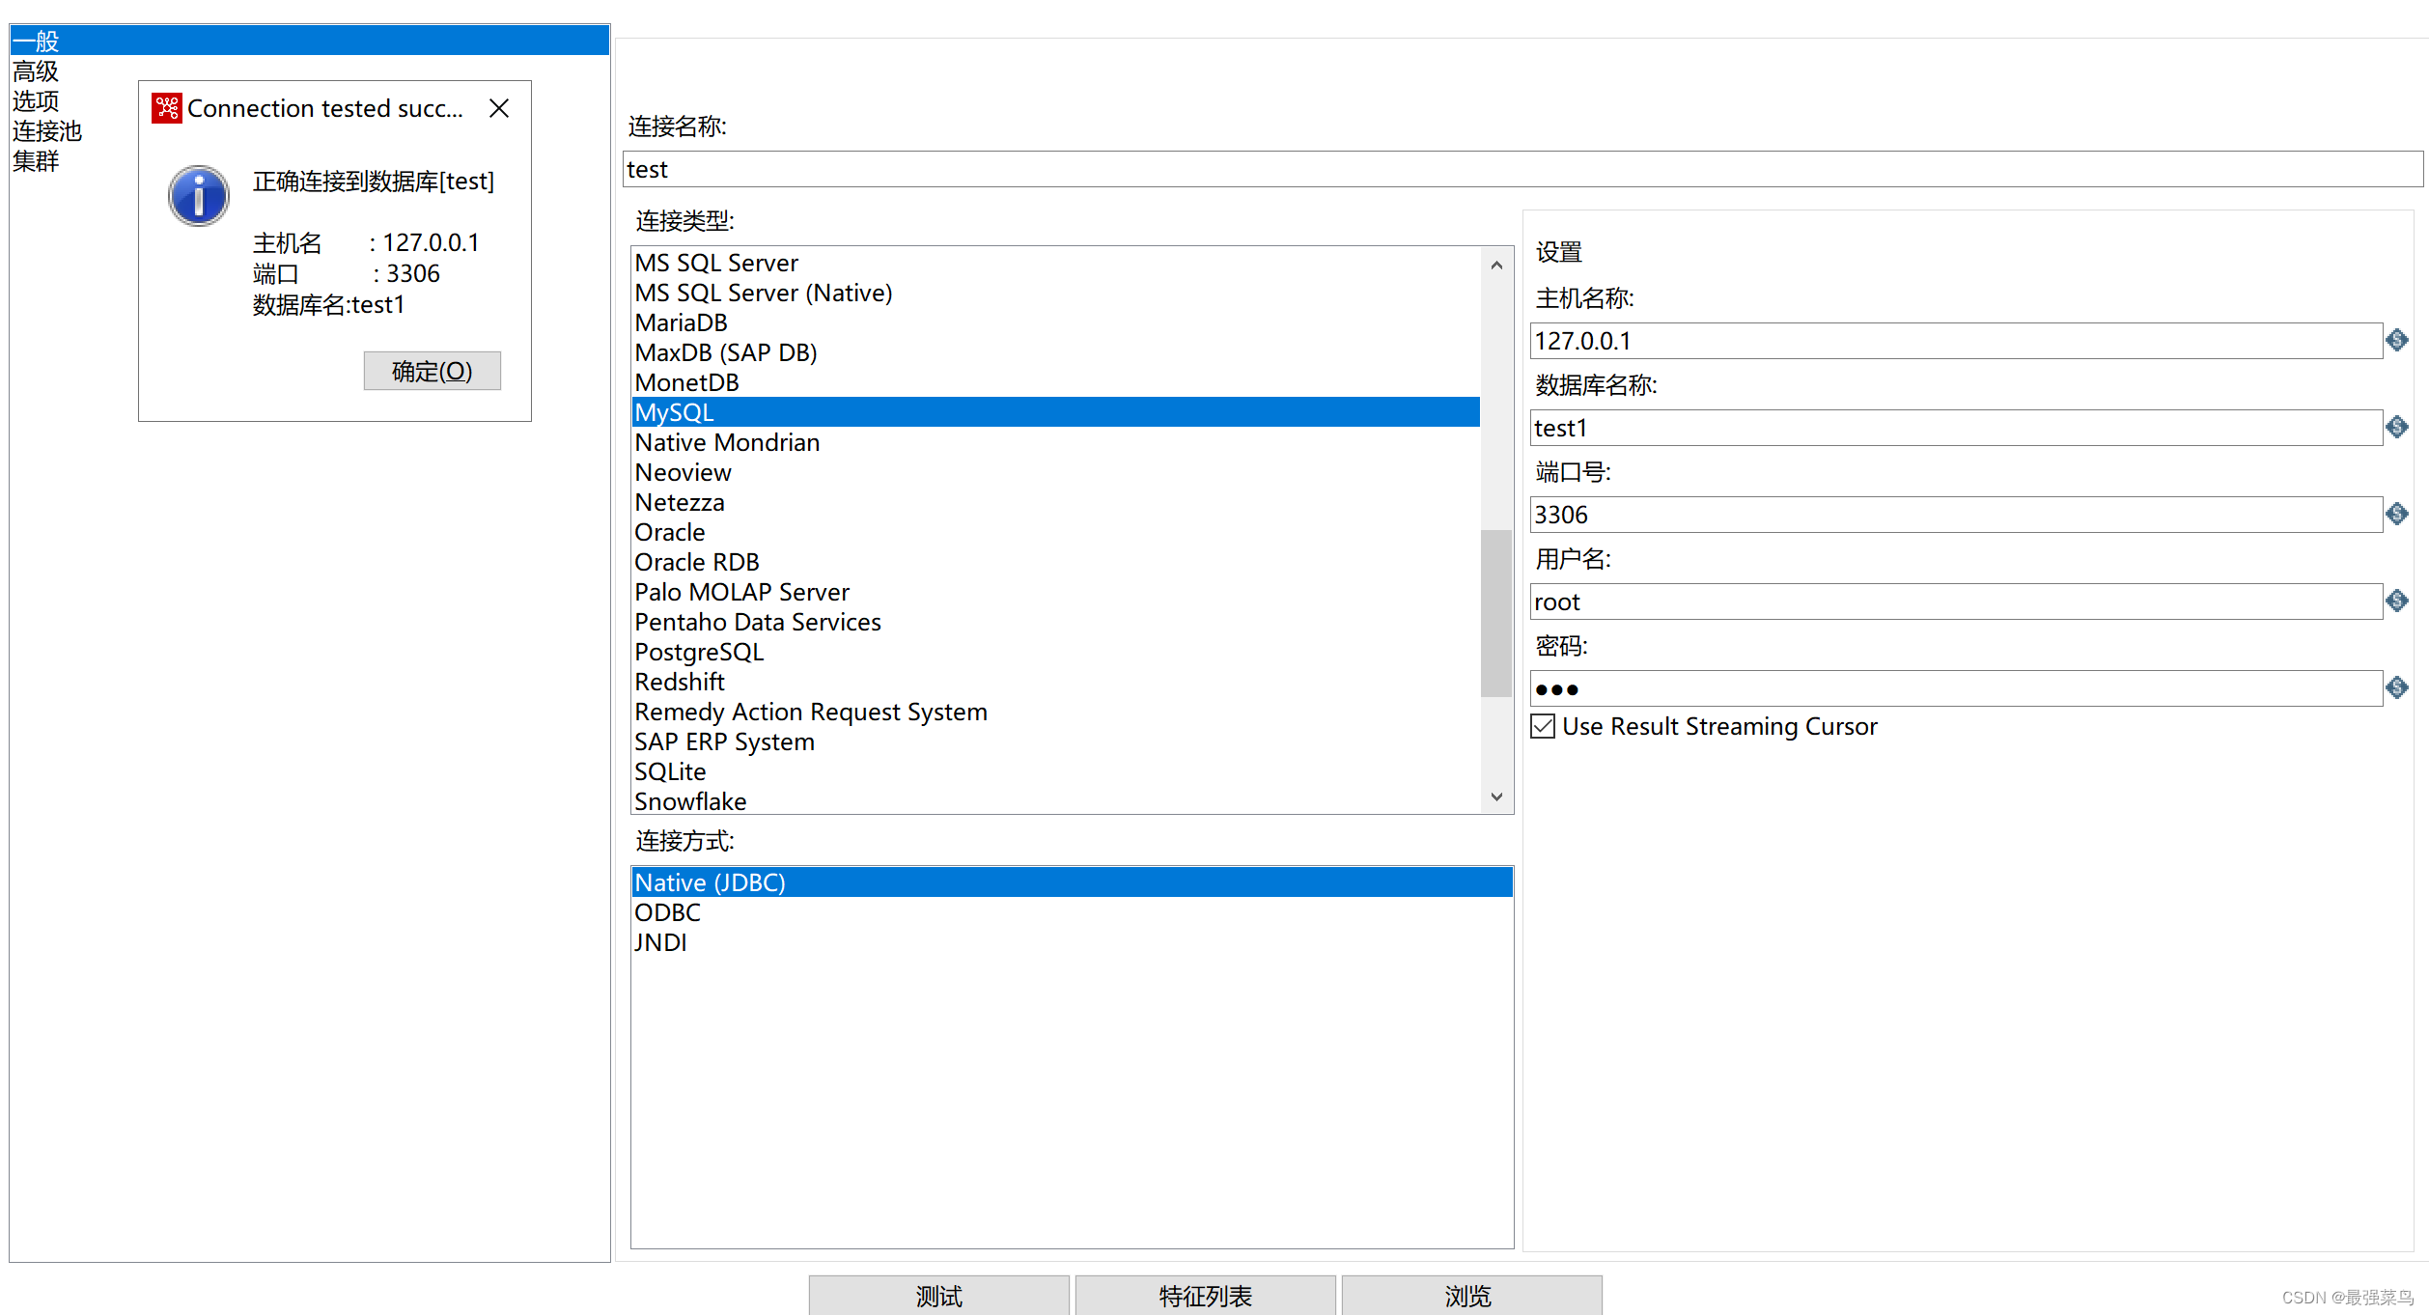
Task: Select Oracle RDB connection type
Action: pyautogui.click(x=1055, y=562)
